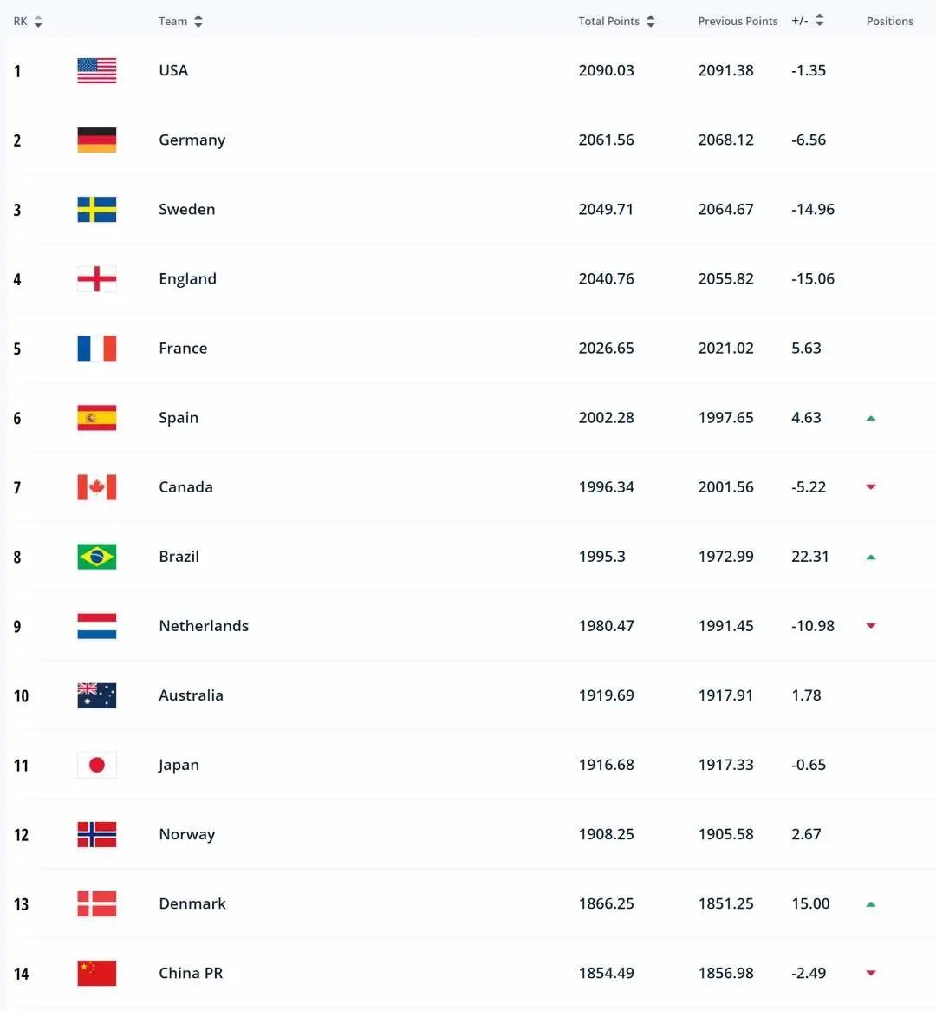Screen dimensions: 936x1011
Task: Click the Japan flag icon
Action: [97, 765]
